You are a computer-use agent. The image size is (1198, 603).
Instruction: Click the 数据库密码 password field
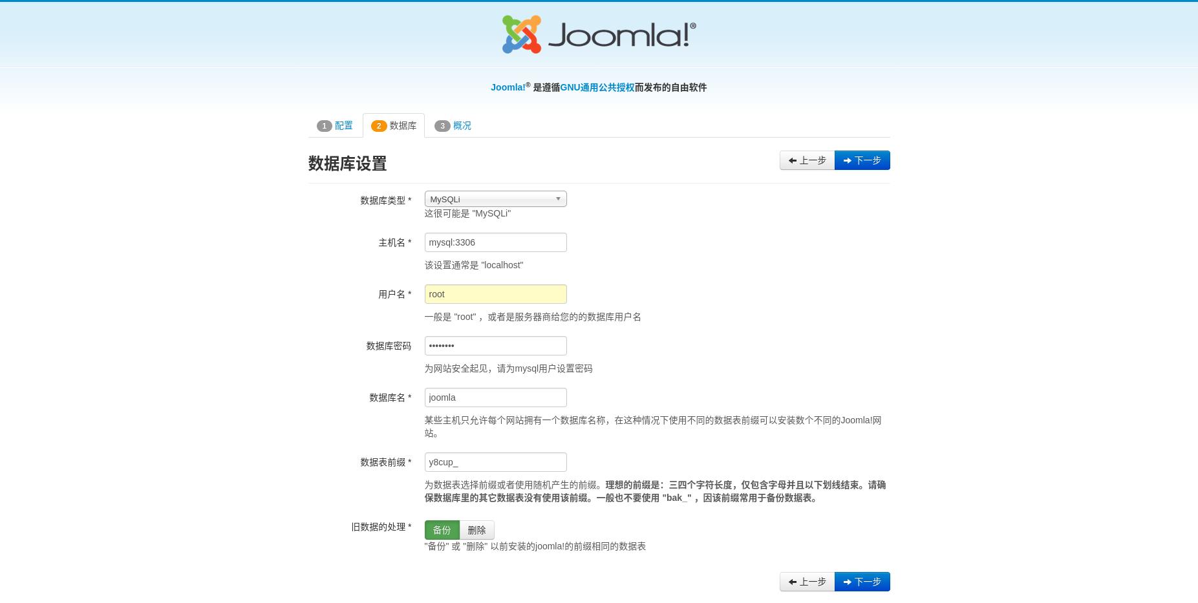pyautogui.click(x=495, y=346)
